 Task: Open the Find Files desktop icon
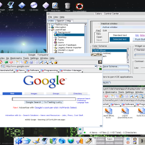pyautogui.click(x=55, y=7)
